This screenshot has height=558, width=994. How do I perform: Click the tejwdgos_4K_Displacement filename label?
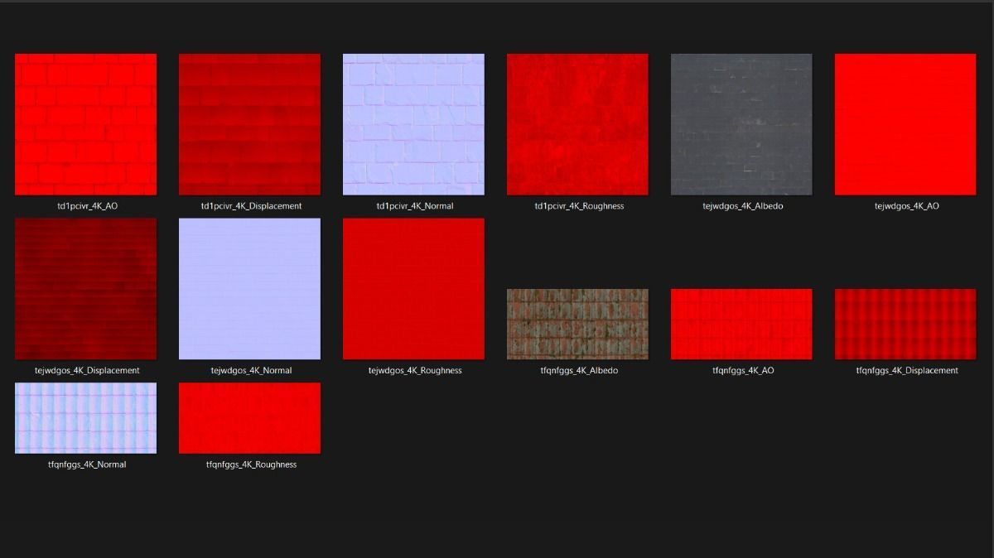pos(85,370)
